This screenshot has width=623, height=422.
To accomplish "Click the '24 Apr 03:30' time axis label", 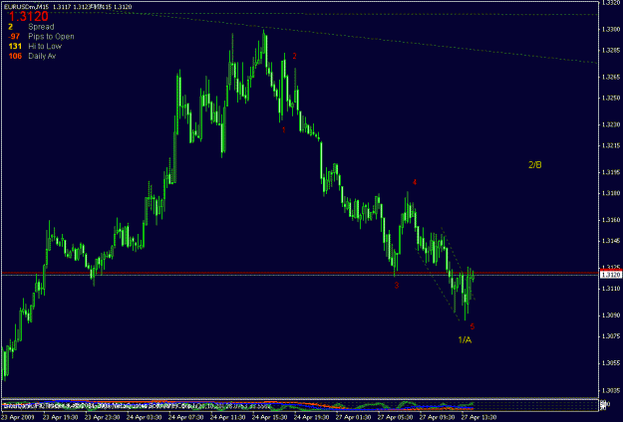I will click(144, 418).
